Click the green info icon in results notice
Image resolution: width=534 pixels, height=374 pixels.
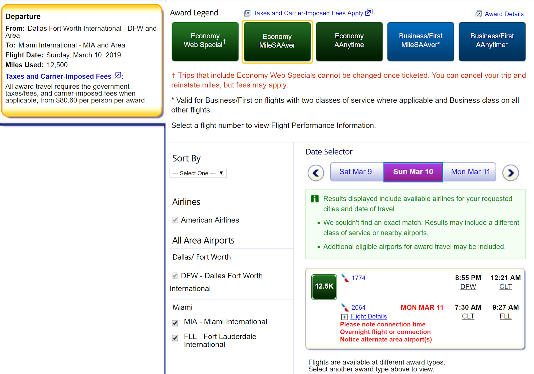point(315,199)
